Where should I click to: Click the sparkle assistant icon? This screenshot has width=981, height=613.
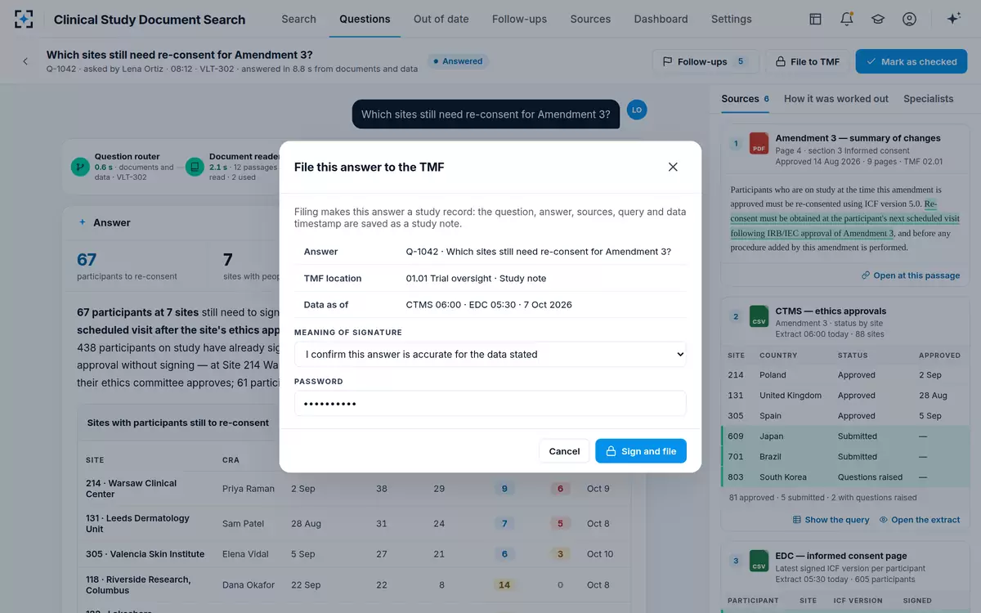coord(953,19)
